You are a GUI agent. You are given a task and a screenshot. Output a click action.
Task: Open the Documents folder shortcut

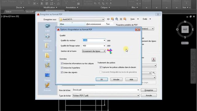pyautogui.click(x=47, y=46)
